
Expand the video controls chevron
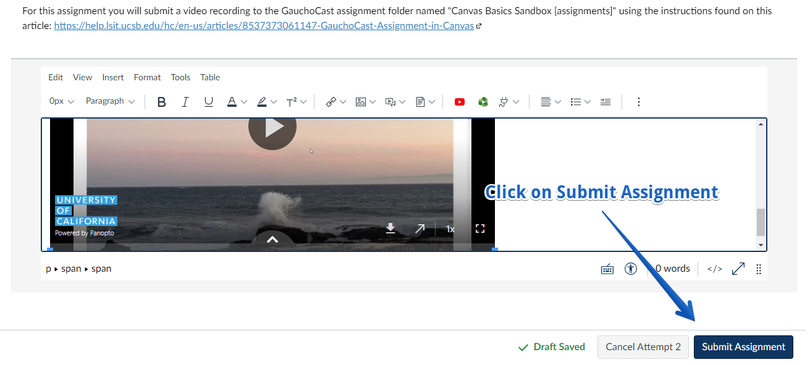coord(272,240)
